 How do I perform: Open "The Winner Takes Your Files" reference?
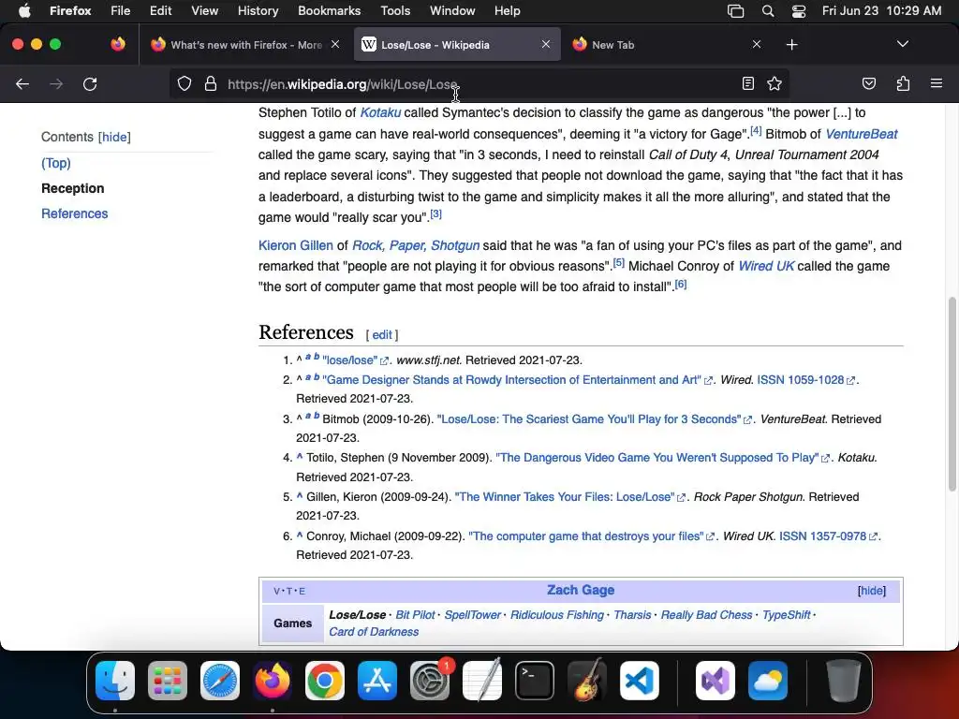(565, 496)
